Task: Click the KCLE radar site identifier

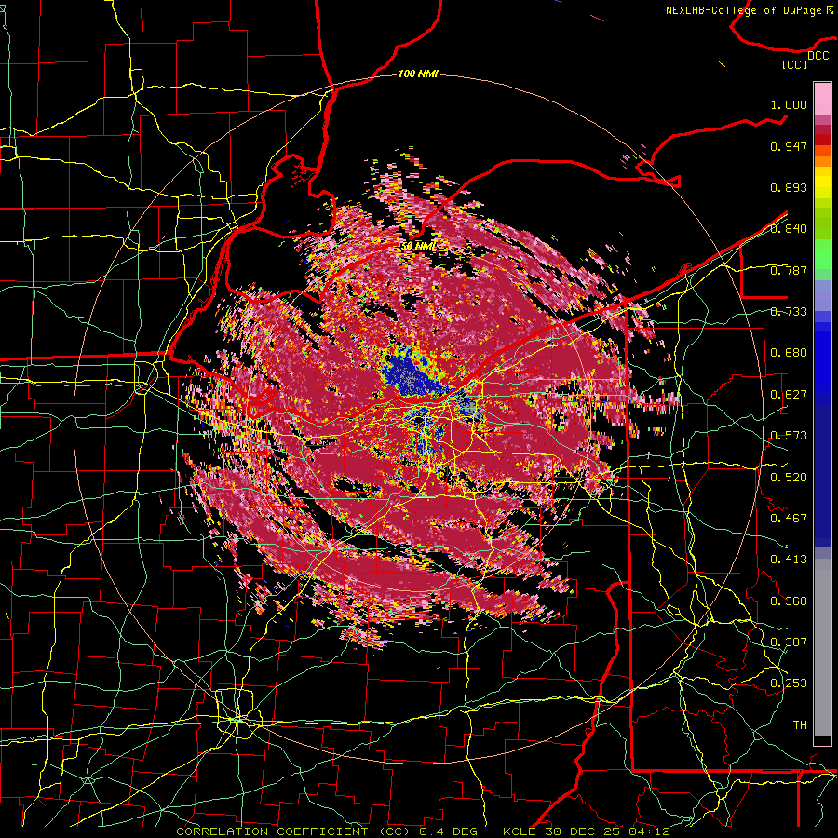Action: [x=519, y=831]
